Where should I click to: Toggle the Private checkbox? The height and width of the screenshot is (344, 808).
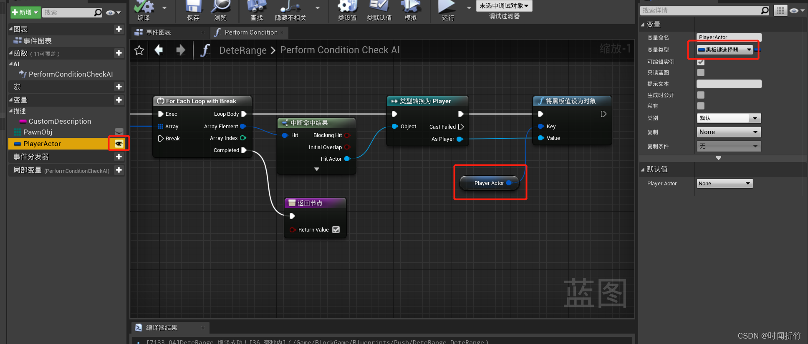click(x=701, y=106)
